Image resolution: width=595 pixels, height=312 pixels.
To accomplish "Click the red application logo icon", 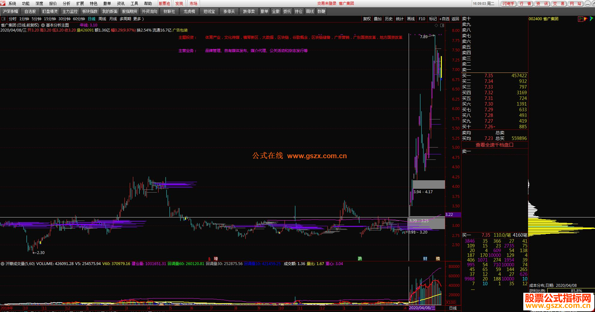I will 3,3.
